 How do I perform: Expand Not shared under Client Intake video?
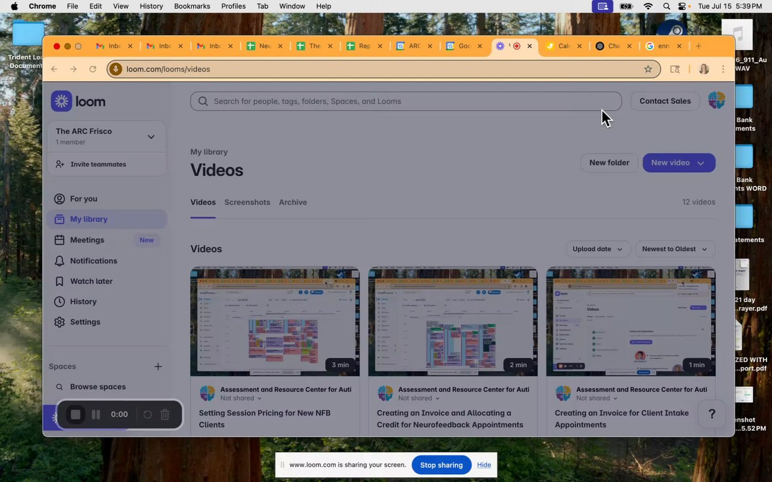[596, 398]
